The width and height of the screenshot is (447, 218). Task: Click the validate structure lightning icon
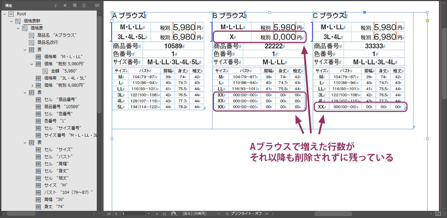pyautogui.click(x=56, y=5)
